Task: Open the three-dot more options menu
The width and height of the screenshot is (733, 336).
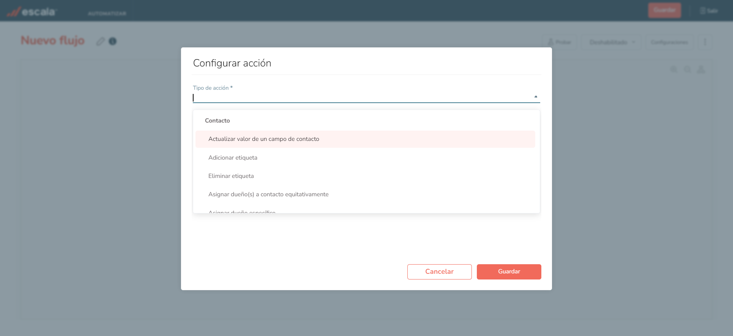Action: pyautogui.click(x=705, y=42)
